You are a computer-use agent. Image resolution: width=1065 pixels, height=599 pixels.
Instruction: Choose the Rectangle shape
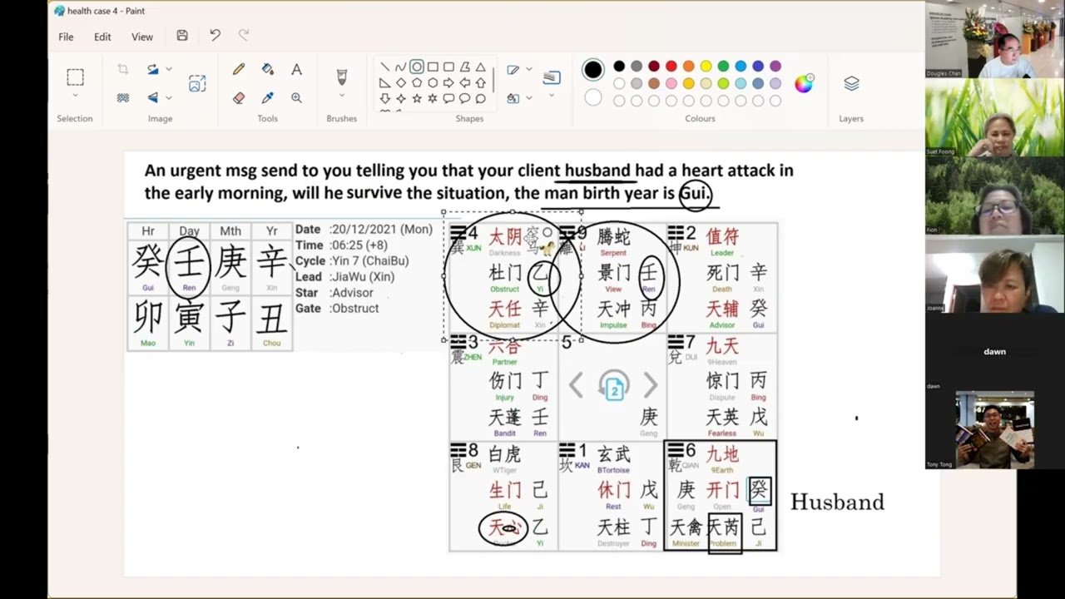[x=433, y=67]
